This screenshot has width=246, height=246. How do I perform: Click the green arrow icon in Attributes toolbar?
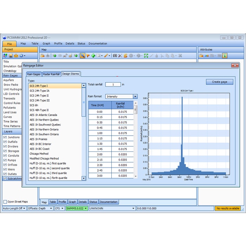click(x=225, y=56)
